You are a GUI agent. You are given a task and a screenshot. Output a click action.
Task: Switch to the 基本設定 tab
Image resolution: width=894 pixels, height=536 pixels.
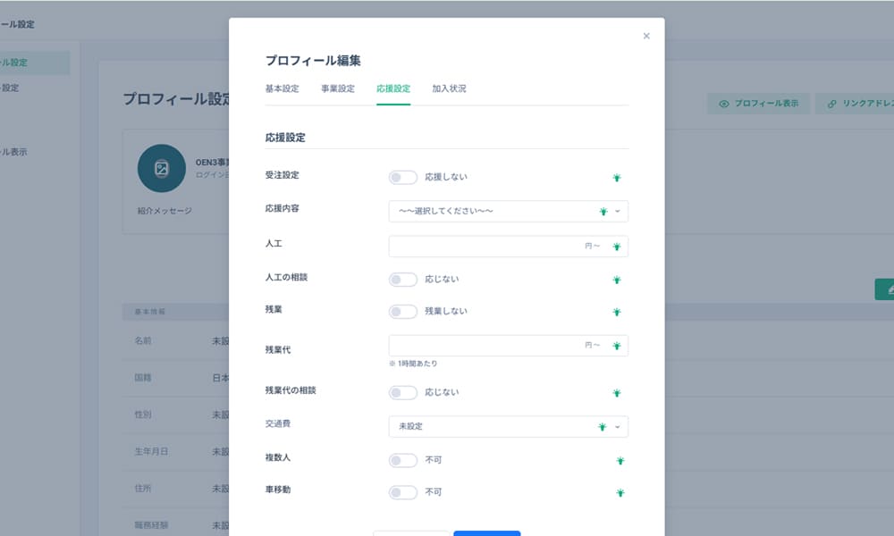(x=283, y=89)
